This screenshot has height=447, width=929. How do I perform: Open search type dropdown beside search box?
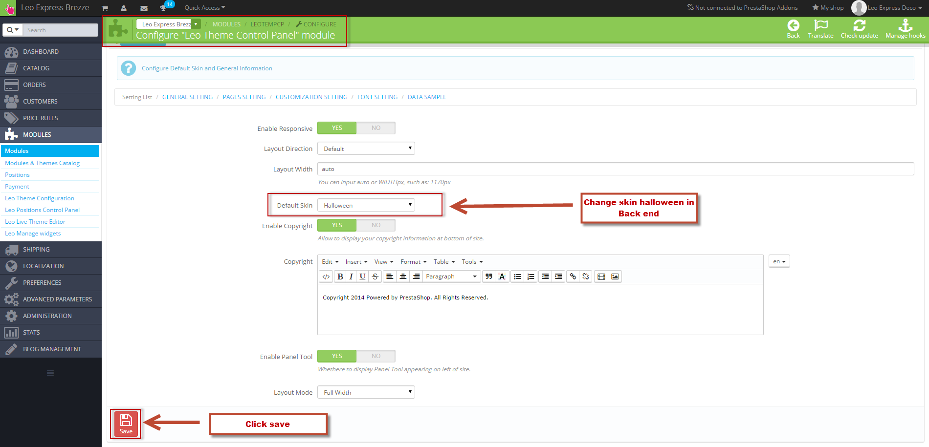(x=13, y=30)
